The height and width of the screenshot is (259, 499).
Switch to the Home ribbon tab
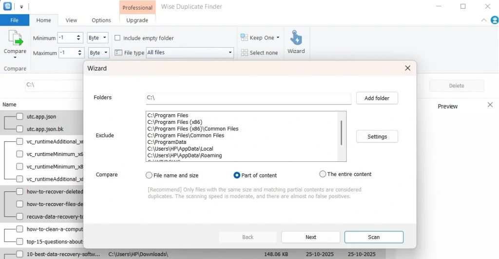click(43, 20)
